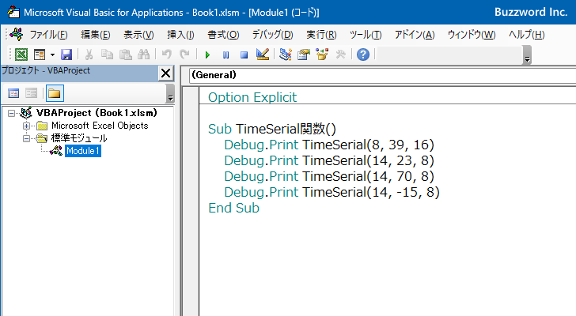Viewport: 576px width, 316px height.
Task: Click the Redo arrow icon
Action: click(184, 55)
